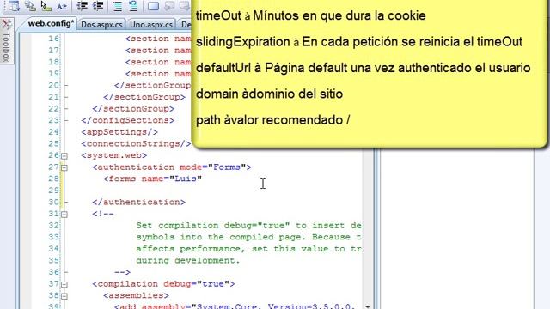This screenshot has width=550, height=309.
Task: Click the <section tag on line 16
Action: pyautogui.click(x=147, y=39)
